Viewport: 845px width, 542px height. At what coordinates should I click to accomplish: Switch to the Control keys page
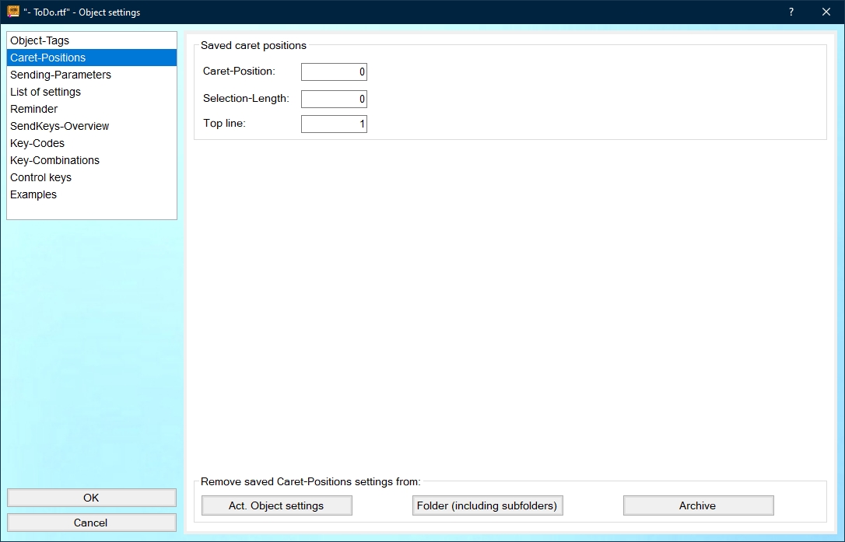point(40,177)
